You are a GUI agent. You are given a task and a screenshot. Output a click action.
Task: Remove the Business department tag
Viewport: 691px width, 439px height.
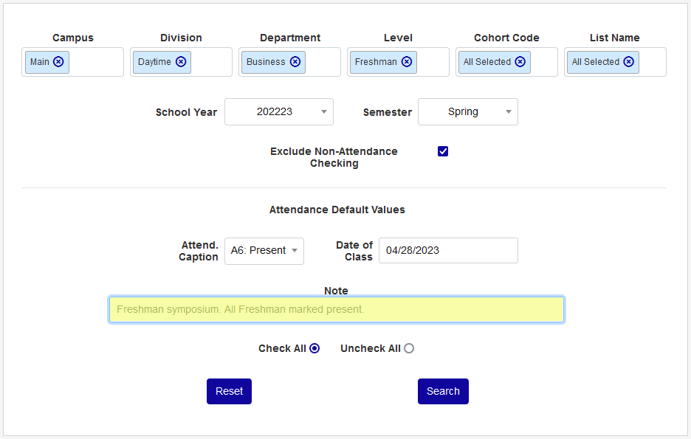click(x=295, y=62)
